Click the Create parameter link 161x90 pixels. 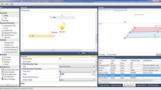104,83
